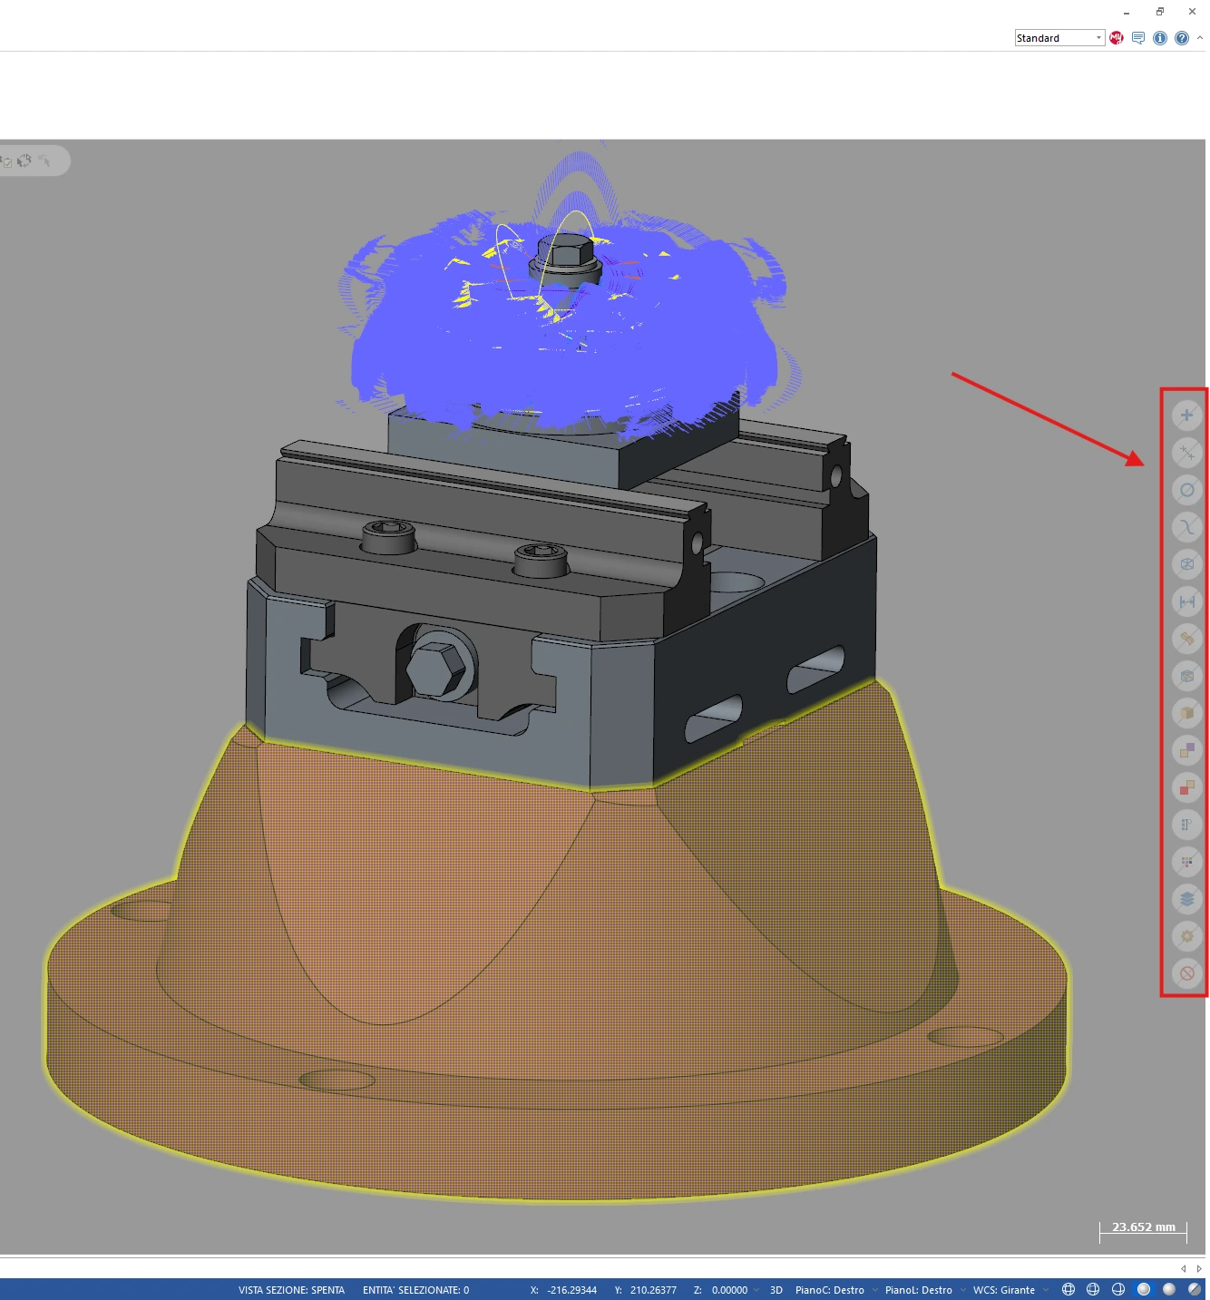
Task: Toggle 3D mode in status bar
Action: pyautogui.click(x=776, y=1290)
